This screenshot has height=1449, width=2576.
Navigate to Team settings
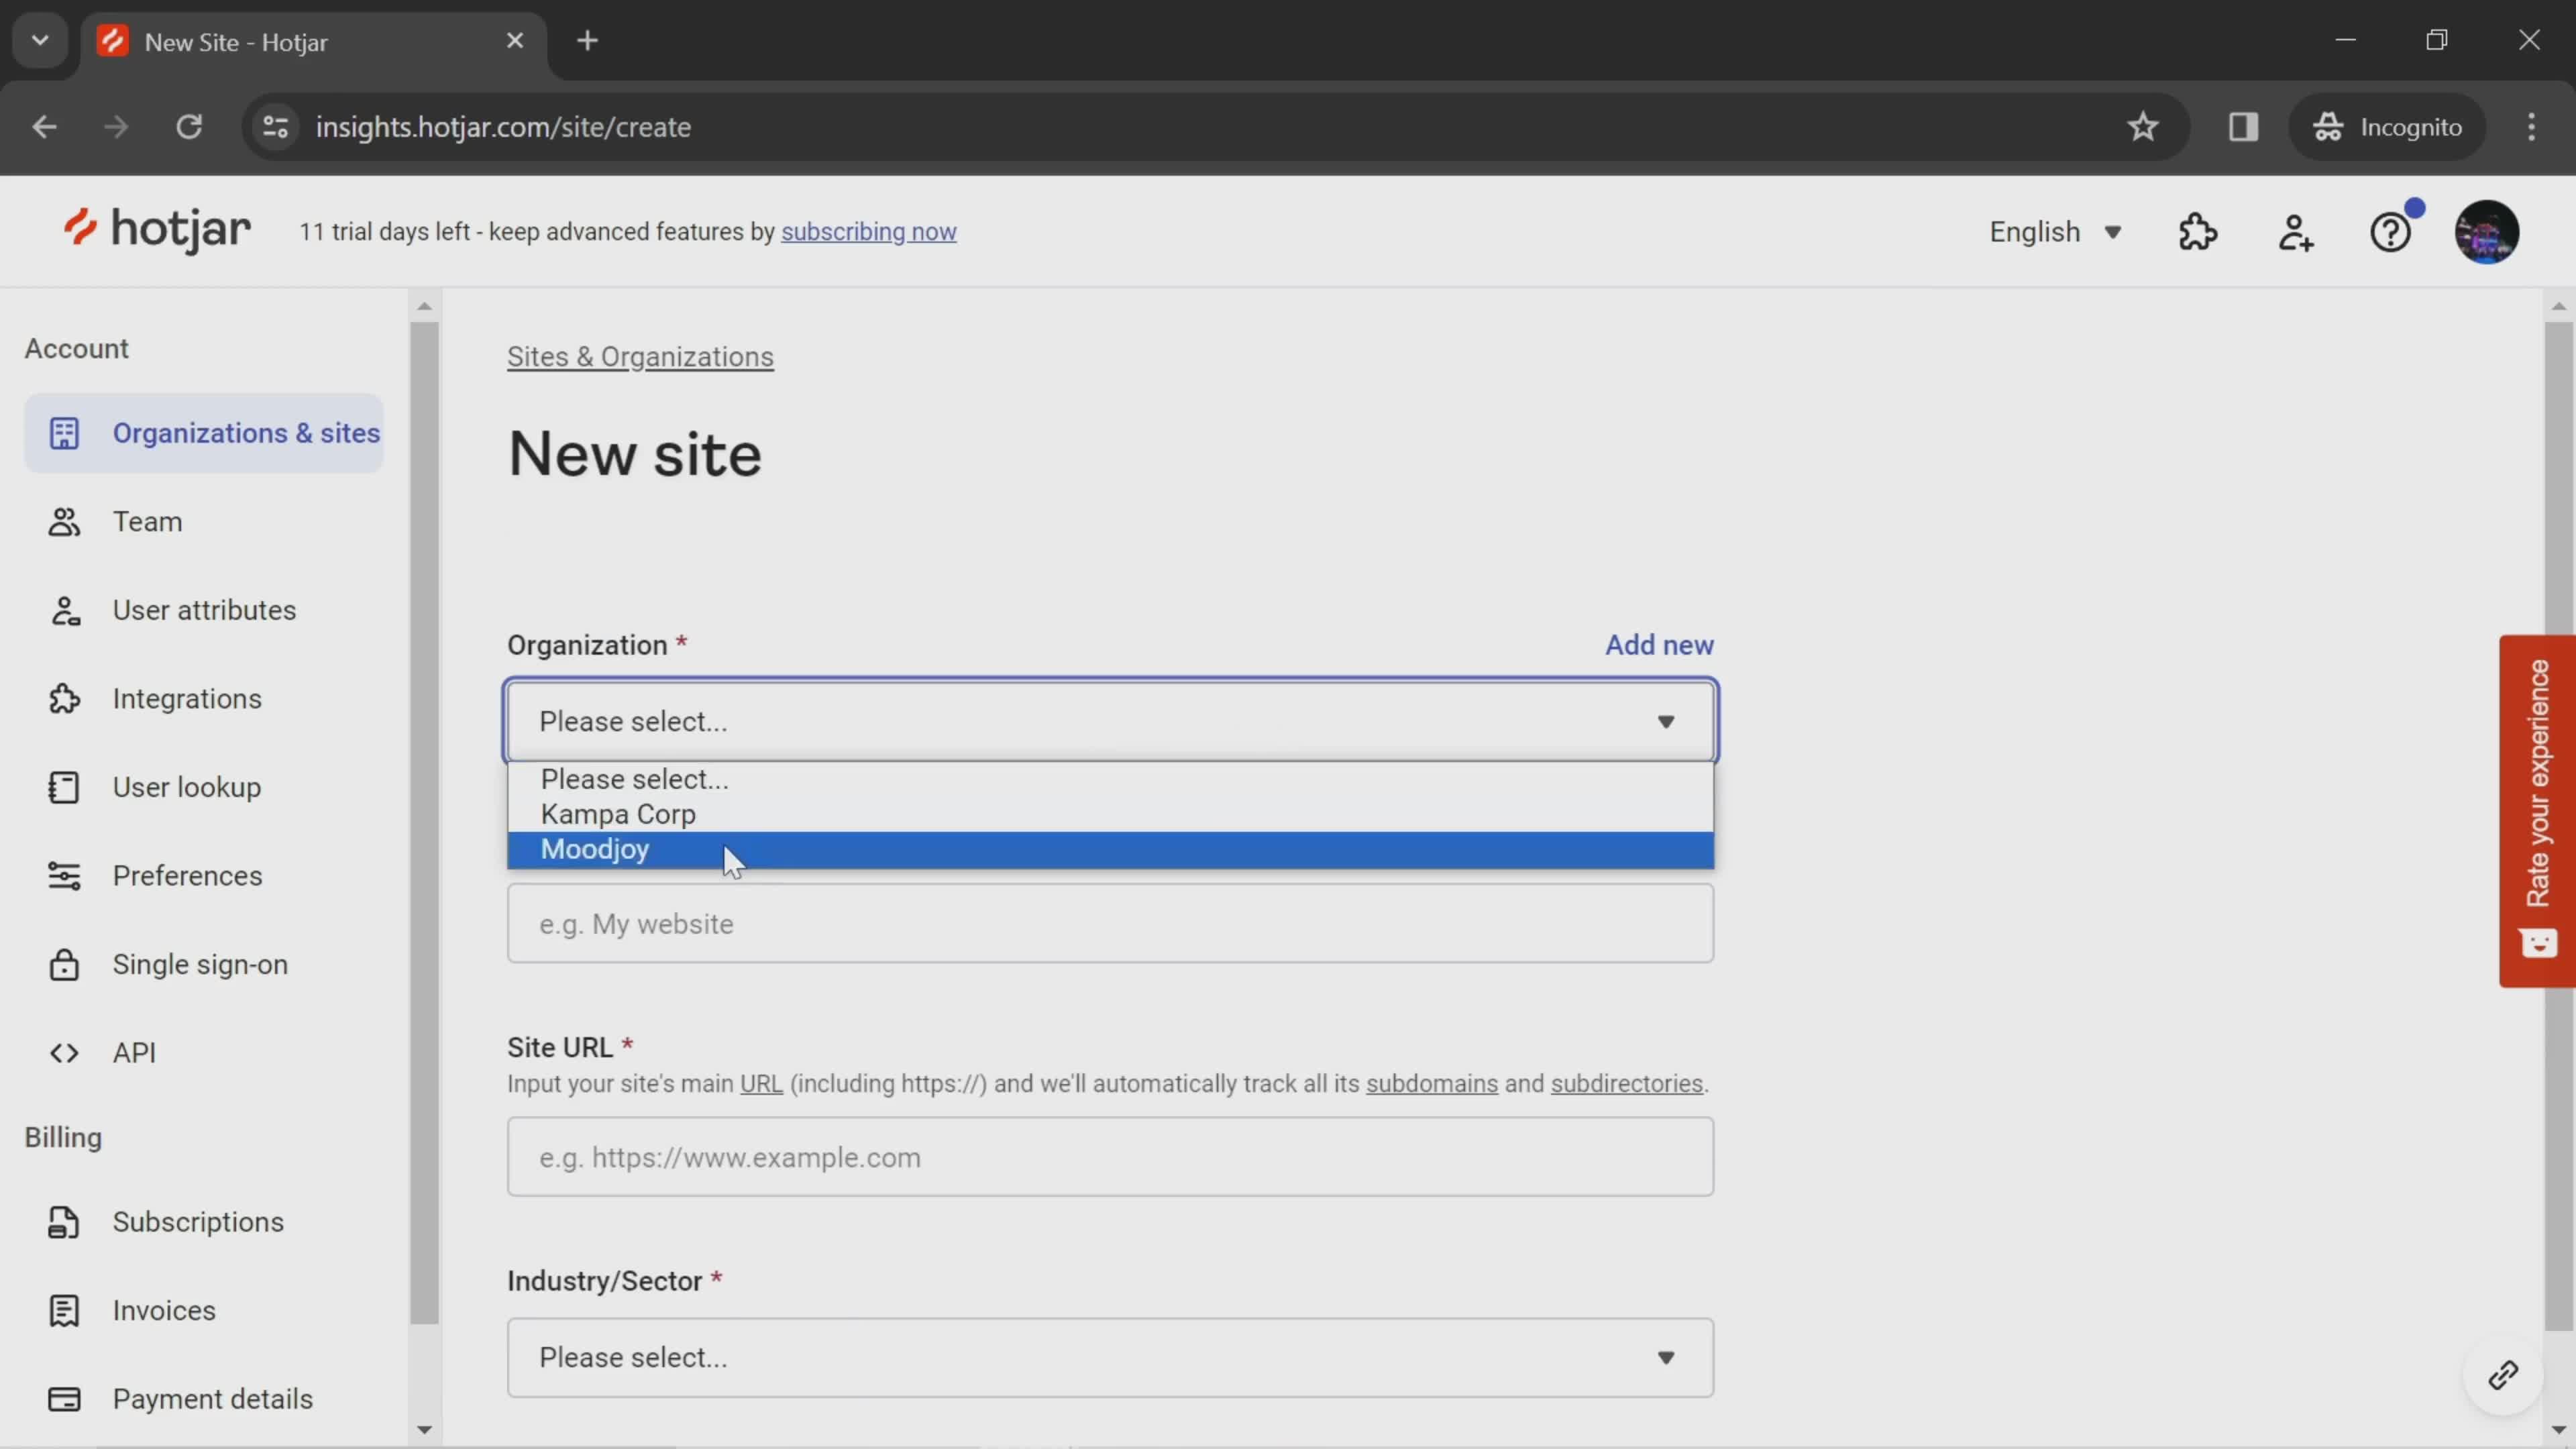tap(147, 520)
